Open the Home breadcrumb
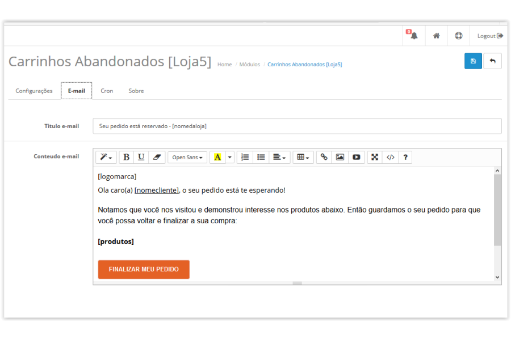 click(224, 65)
